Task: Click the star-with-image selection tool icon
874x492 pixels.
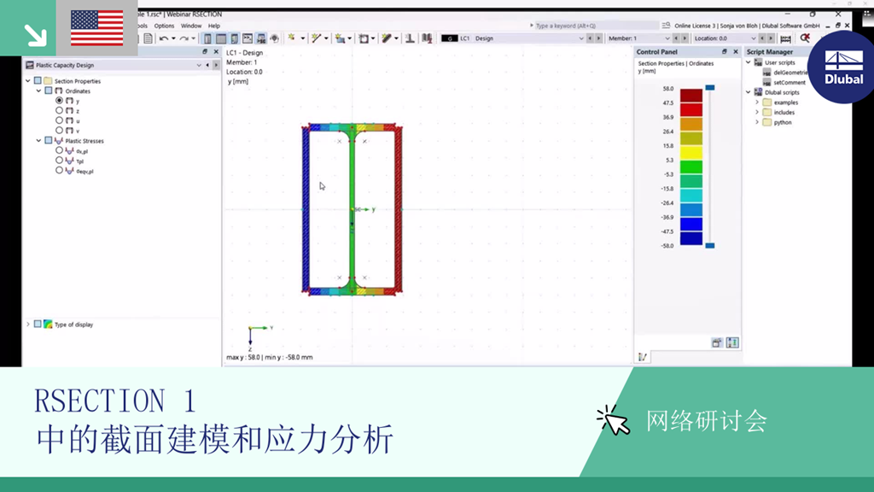Action: tap(340, 38)
